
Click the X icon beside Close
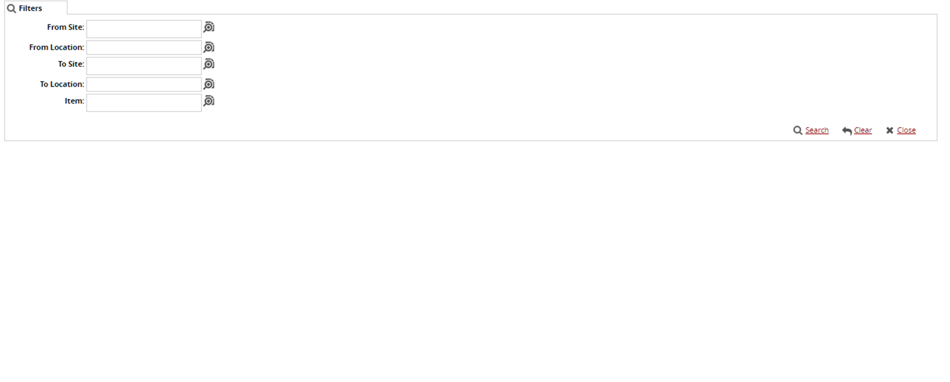click(890, 130)
